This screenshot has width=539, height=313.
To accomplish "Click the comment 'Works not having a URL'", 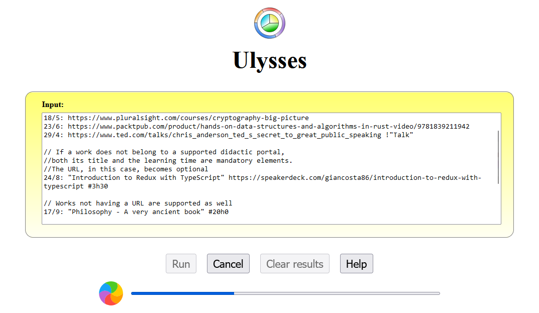I will click(138, 203).
